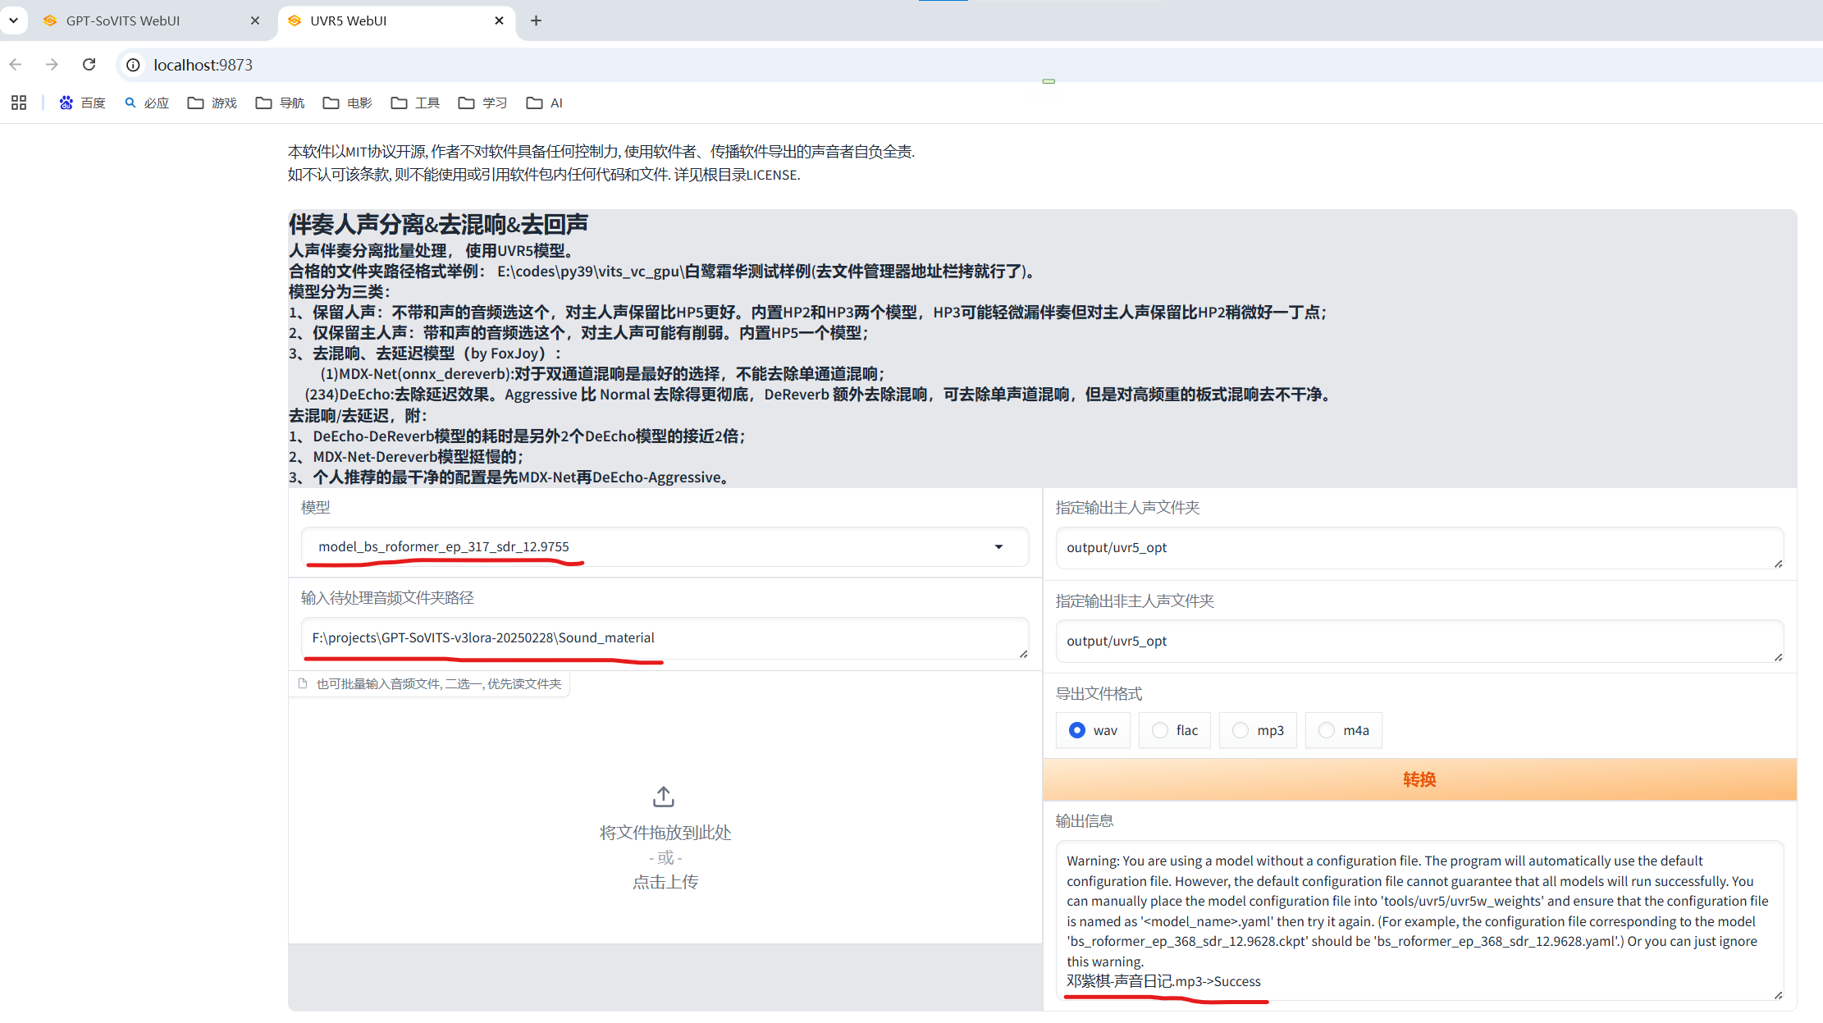Open the new tab plus button

[x=536, y=21]
